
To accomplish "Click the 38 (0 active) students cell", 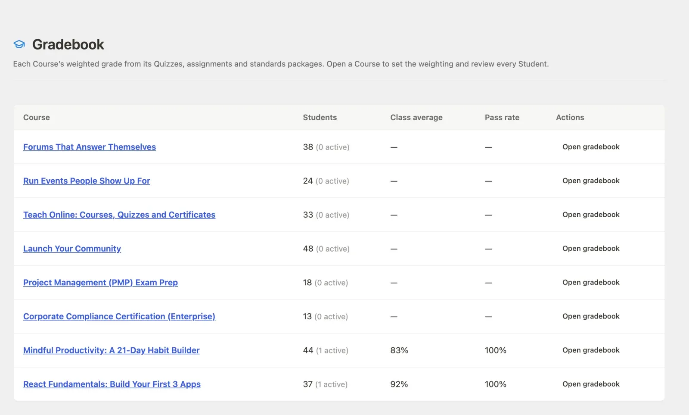I will tap(326, 147).
